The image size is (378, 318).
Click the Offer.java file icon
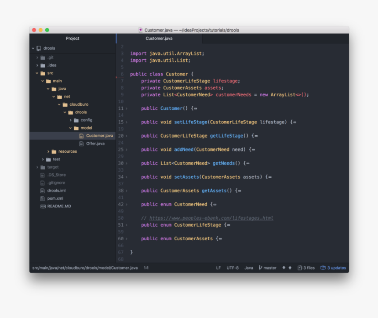(81, 144)
